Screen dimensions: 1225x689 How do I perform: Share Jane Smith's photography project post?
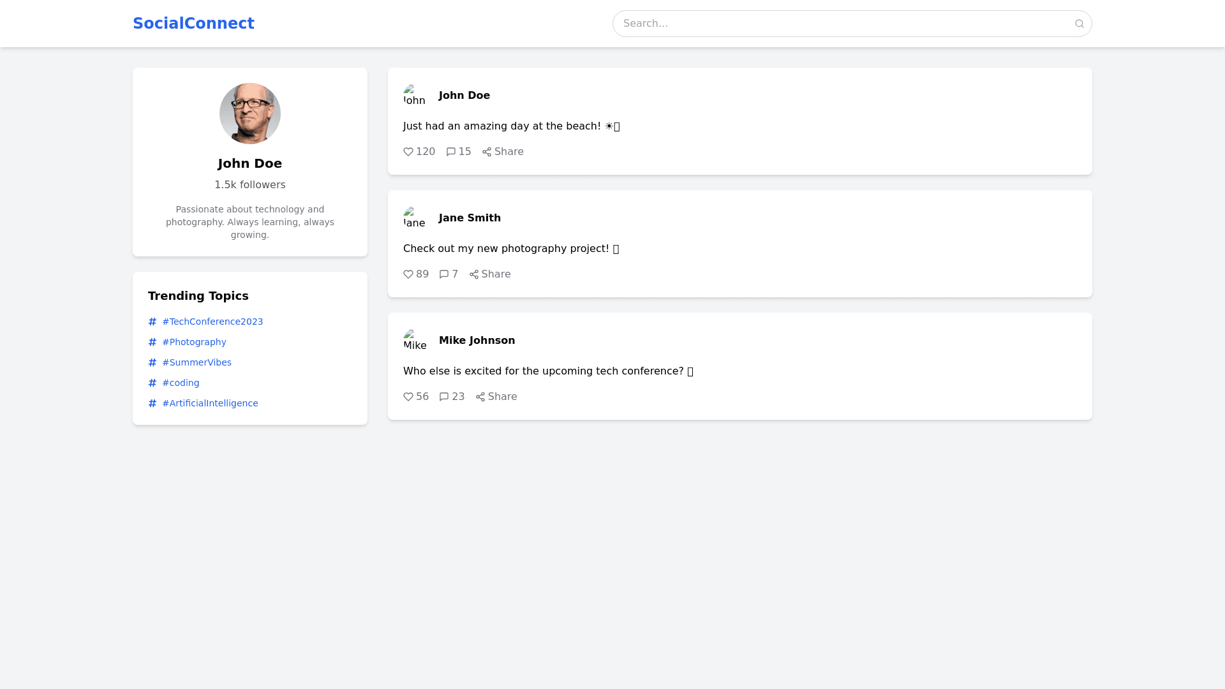click(490, 274)
